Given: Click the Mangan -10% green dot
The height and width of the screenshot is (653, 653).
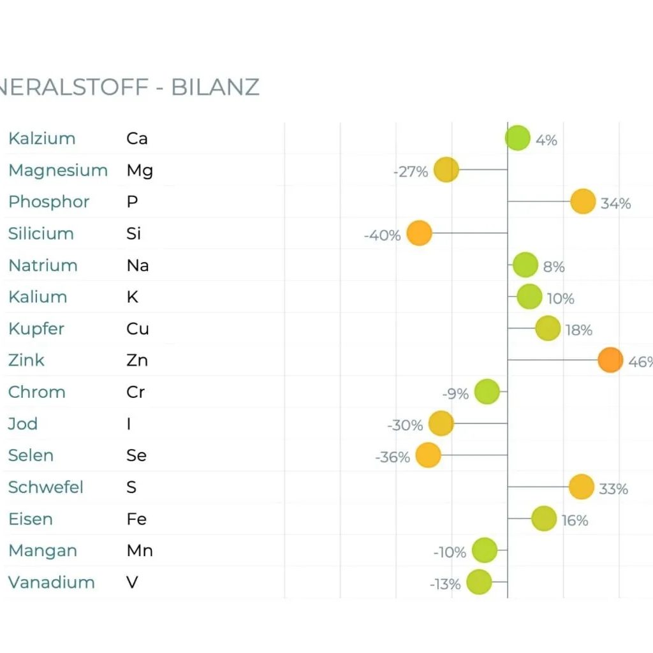Looking at the screenshot, I should 485,550.
